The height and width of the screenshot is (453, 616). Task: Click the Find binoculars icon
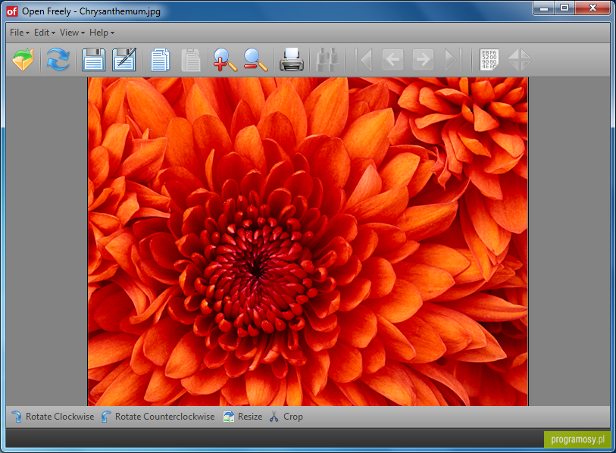click(327, 59)
